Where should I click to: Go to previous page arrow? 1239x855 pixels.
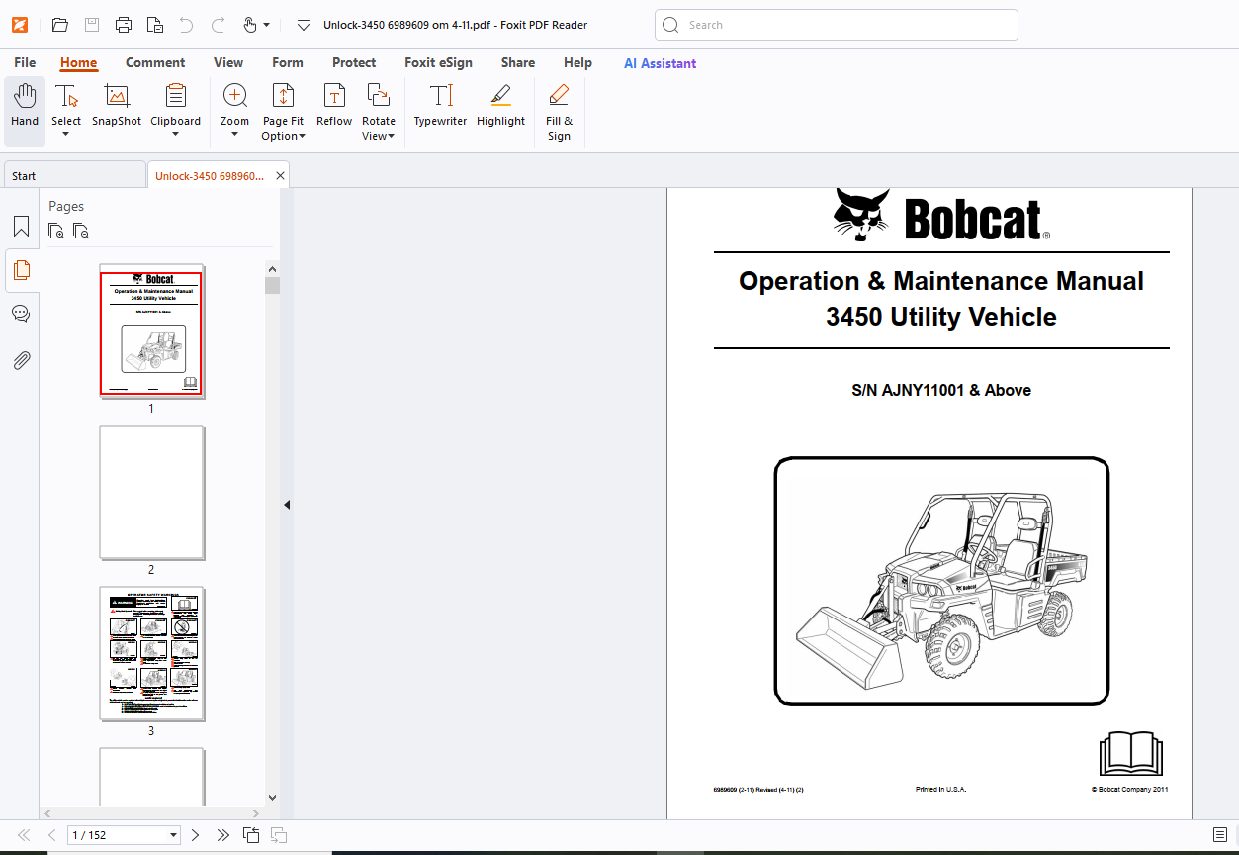pos(51,835)
